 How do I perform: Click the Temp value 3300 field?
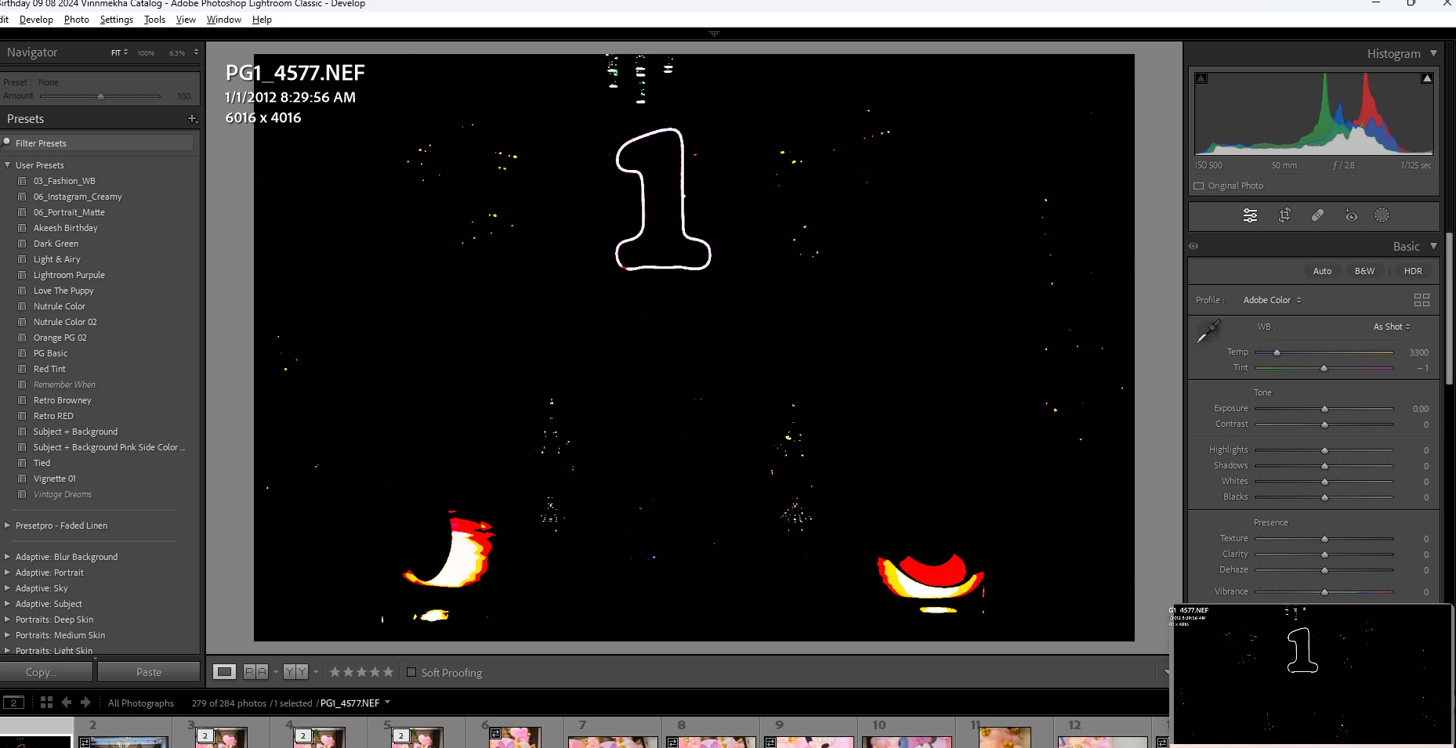coord(1418,352)
